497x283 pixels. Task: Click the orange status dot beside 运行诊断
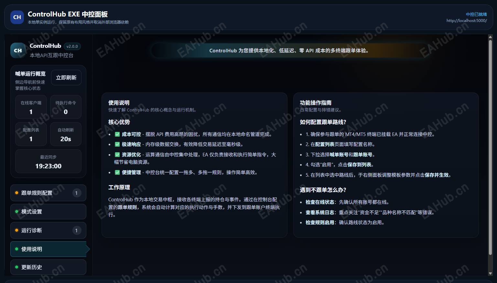(x=16, y=230)
